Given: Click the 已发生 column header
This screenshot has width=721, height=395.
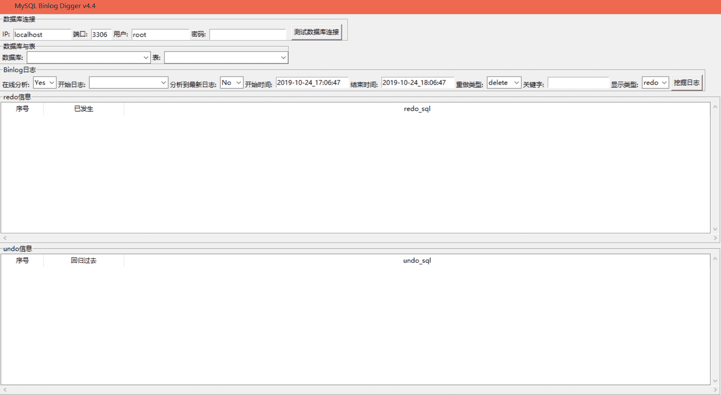Looking at the screenshot, I should 84,109.
